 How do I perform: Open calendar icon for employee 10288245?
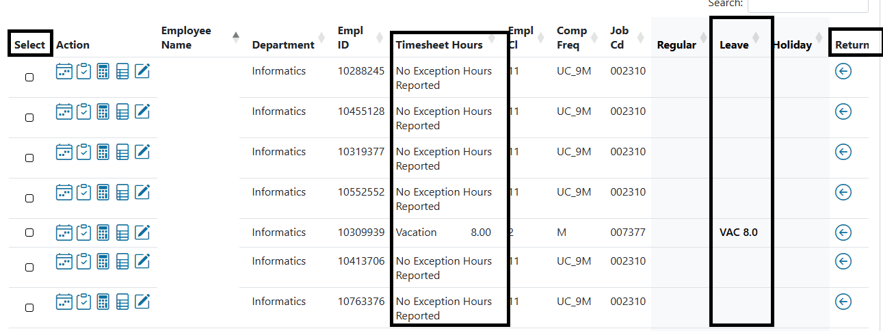click(64, 71)
